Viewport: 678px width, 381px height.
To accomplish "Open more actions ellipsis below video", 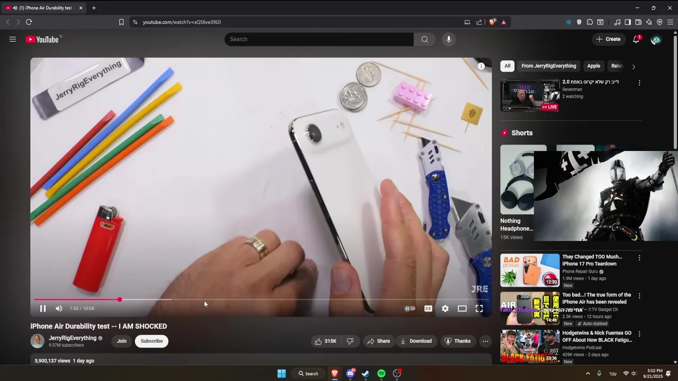I will click(x=485, y=341).
